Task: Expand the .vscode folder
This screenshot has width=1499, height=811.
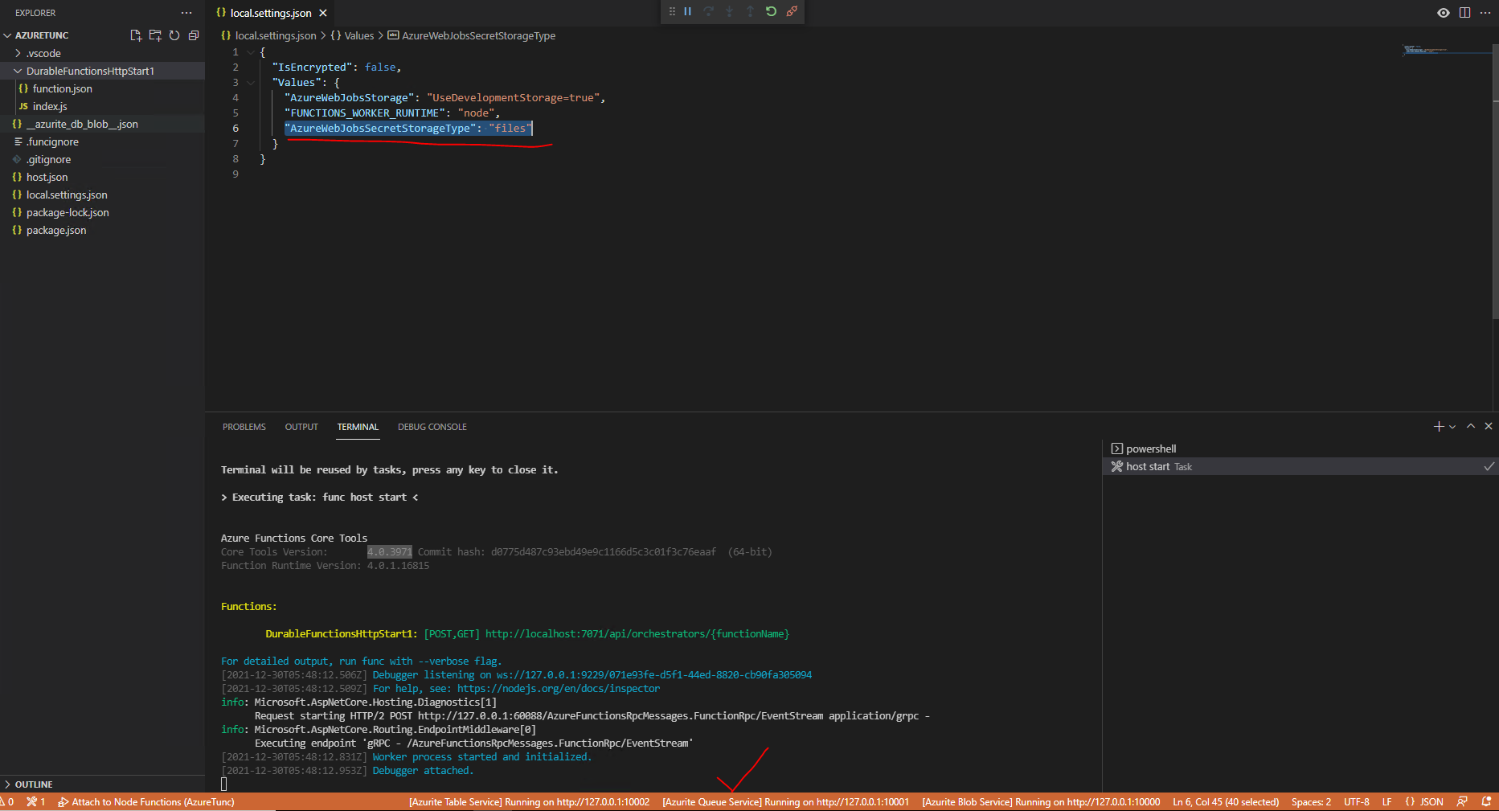Action: (x=102, y=53)
